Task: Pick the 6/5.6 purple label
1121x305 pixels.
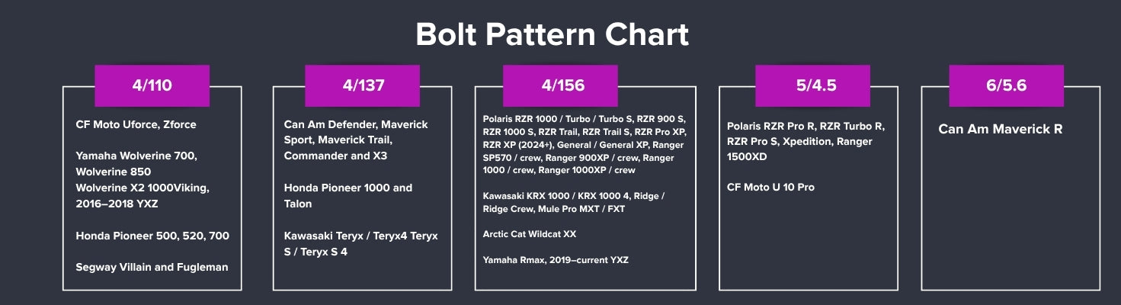Action: 1006,85
